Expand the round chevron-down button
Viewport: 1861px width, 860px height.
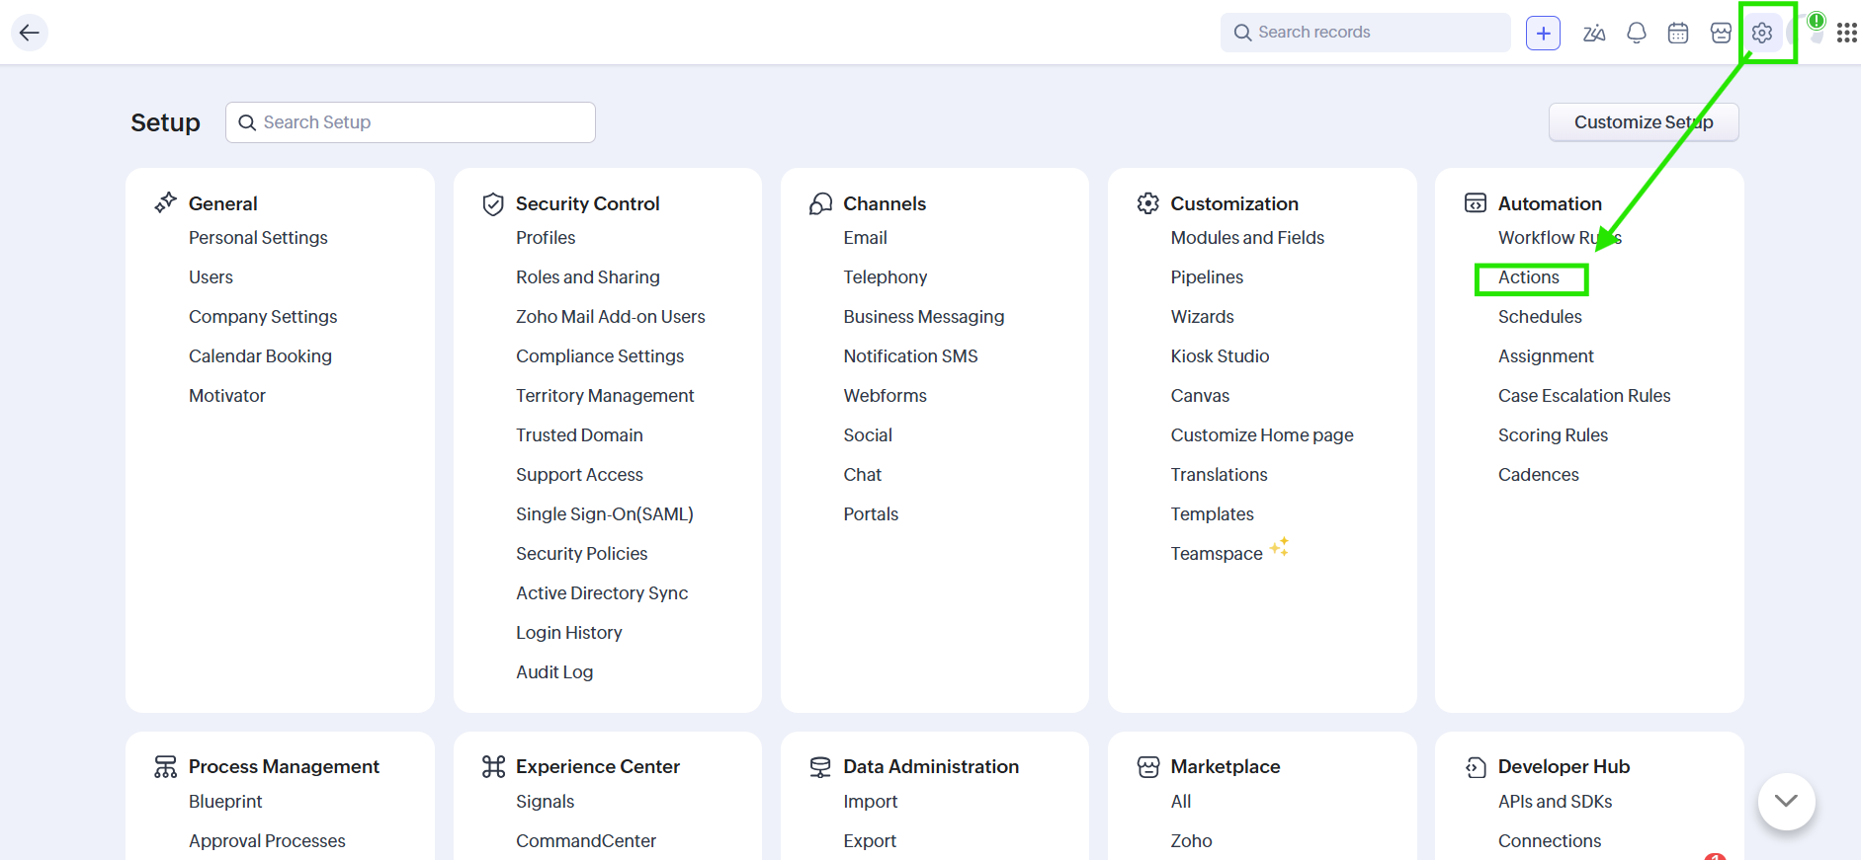(x=1786, y=801)
